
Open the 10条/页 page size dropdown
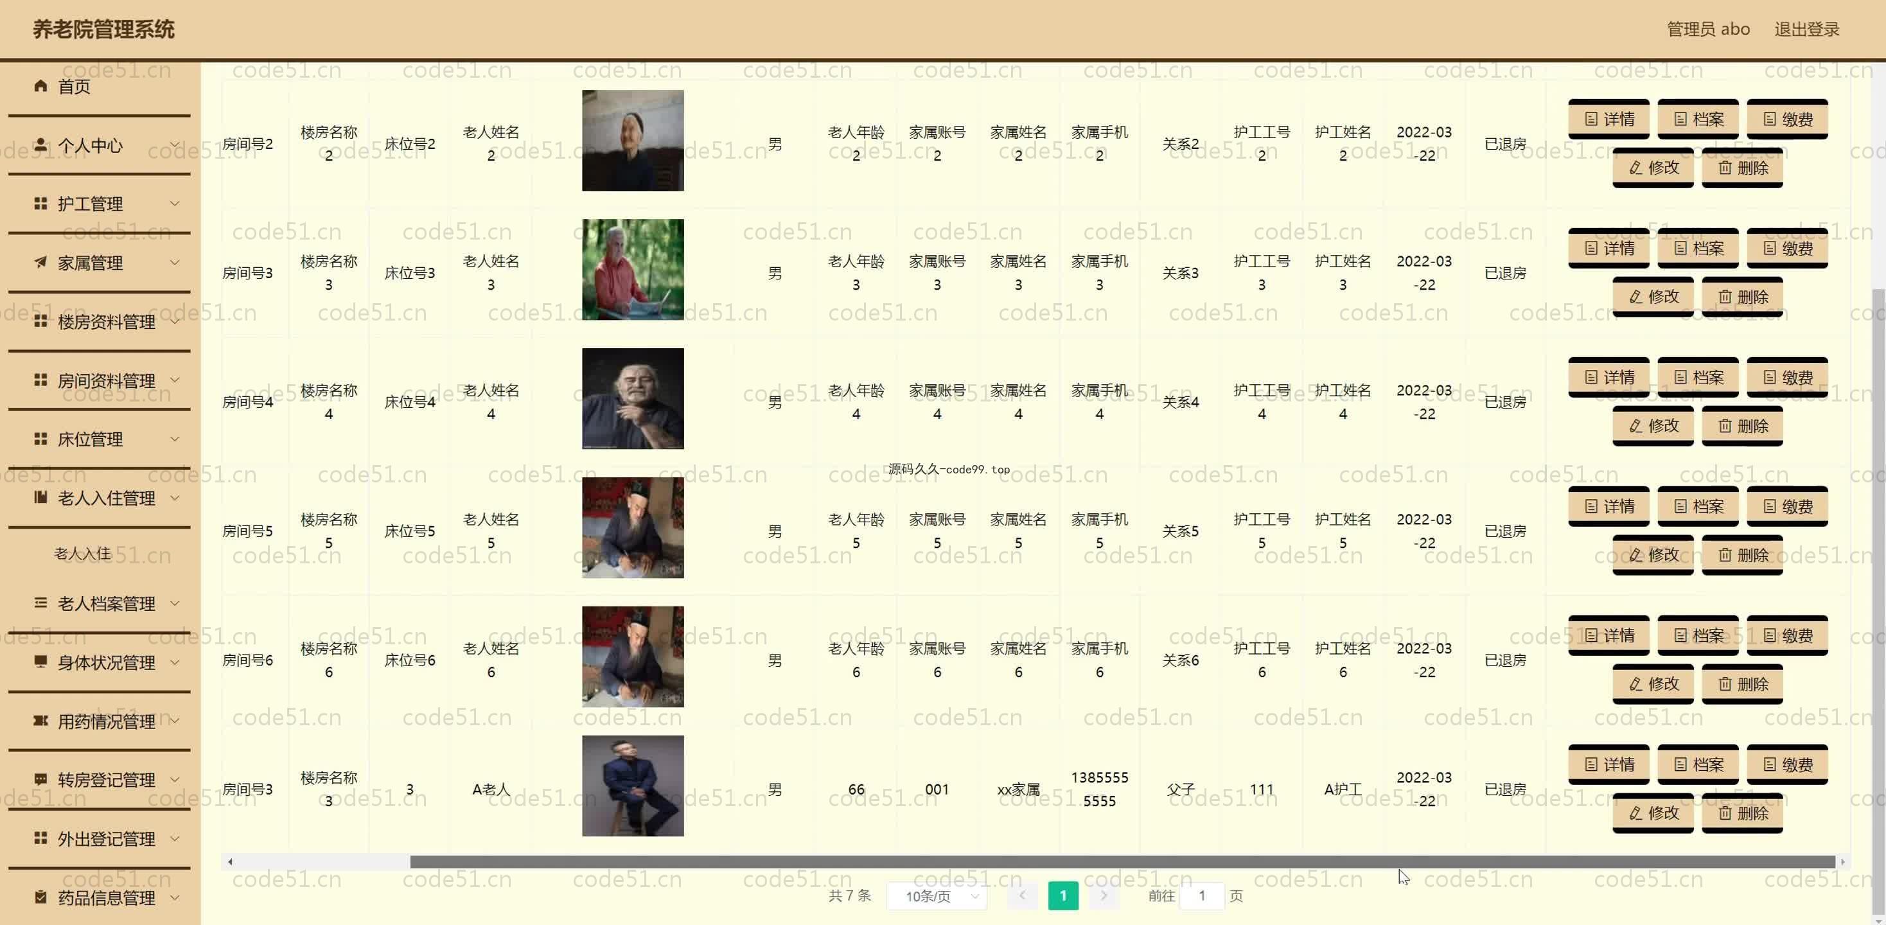pos(937,895)
